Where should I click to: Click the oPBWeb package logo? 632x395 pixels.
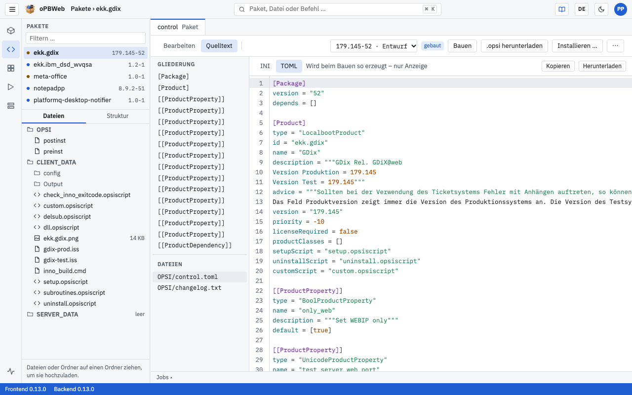click(31, 9)
